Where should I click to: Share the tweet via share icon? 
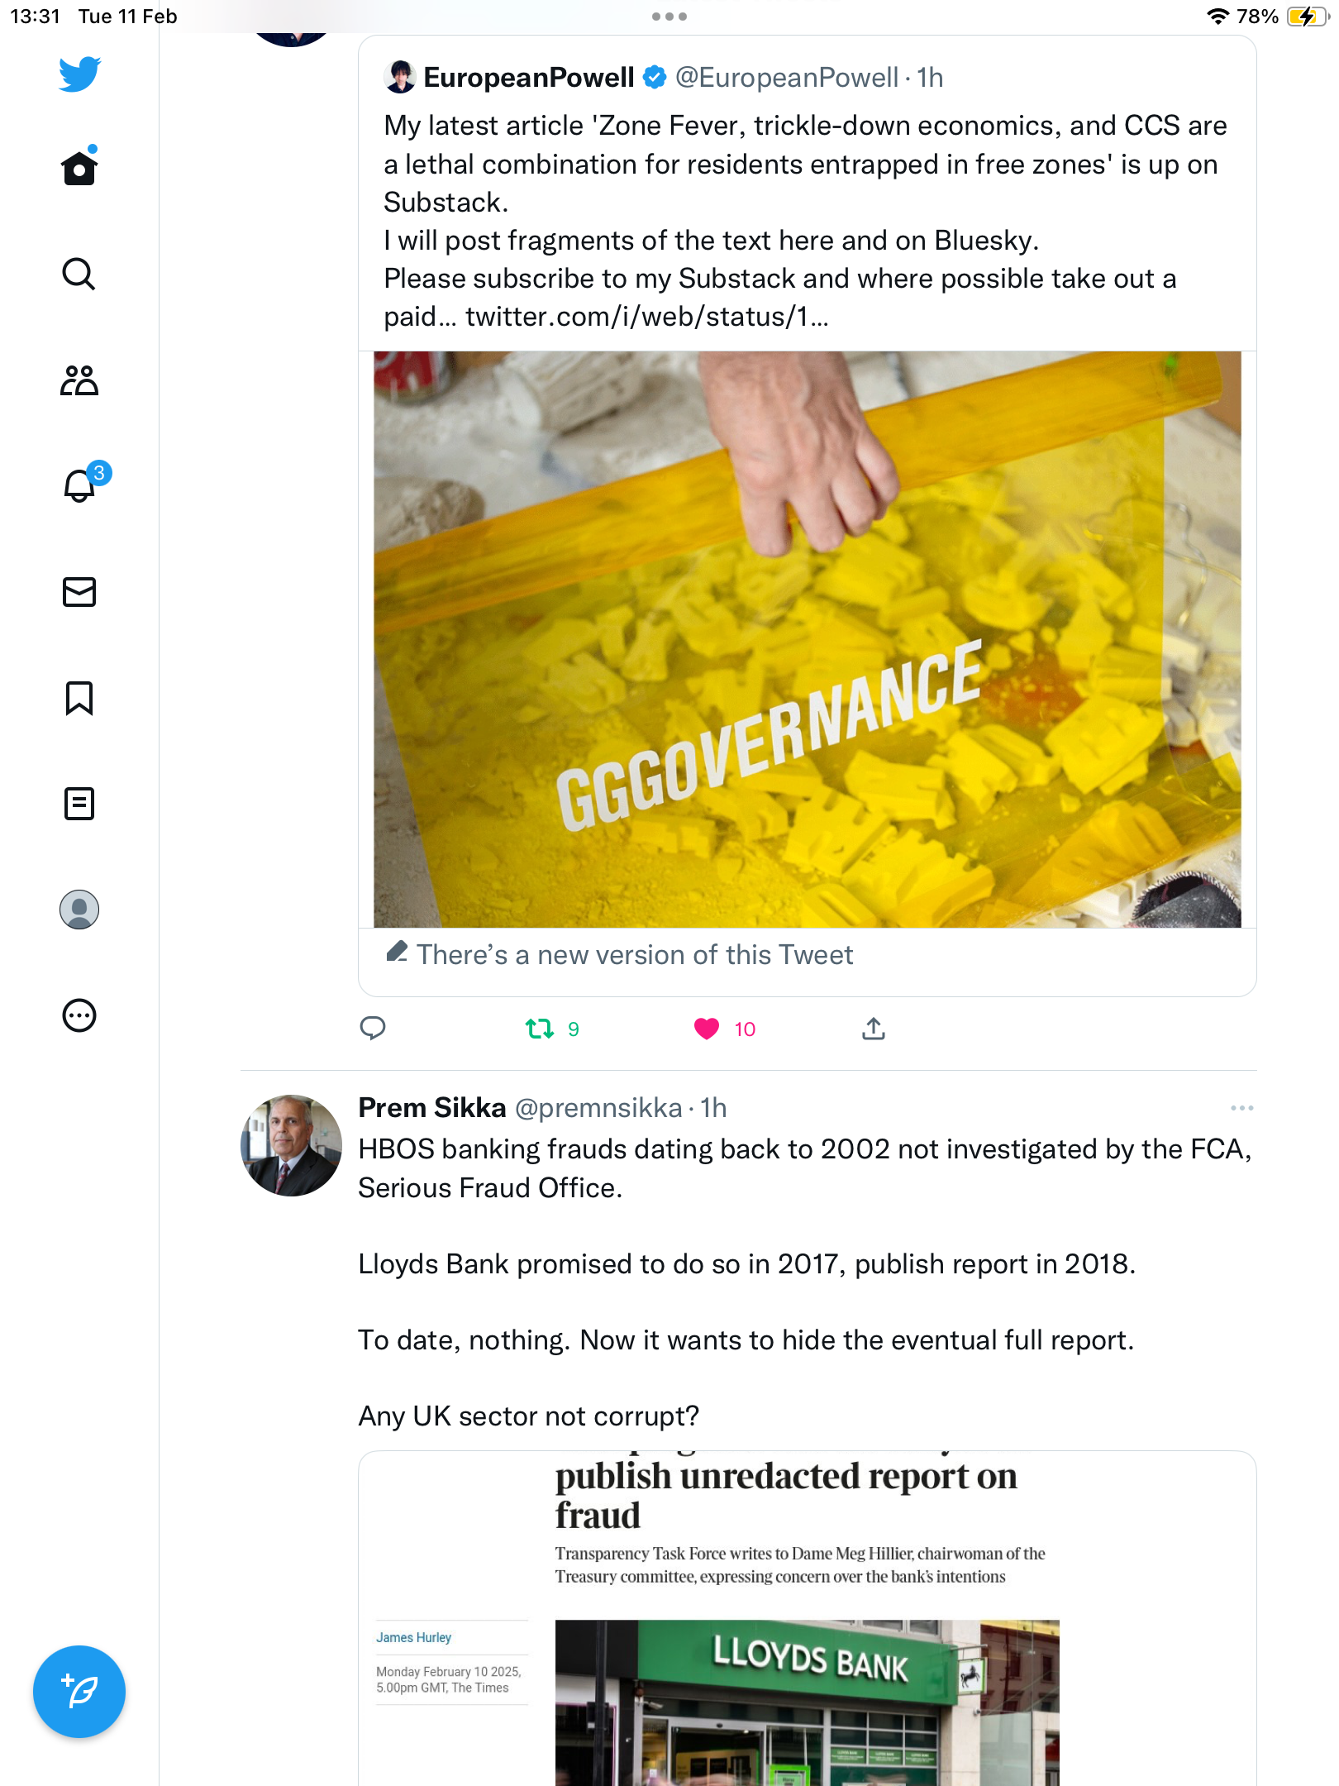coord(874,1029)
